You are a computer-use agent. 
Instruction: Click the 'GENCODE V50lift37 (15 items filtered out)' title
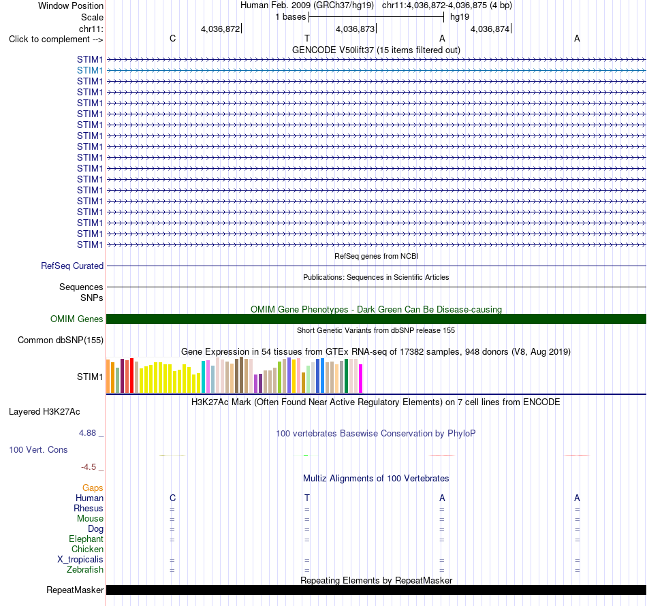tap(376, 50)
